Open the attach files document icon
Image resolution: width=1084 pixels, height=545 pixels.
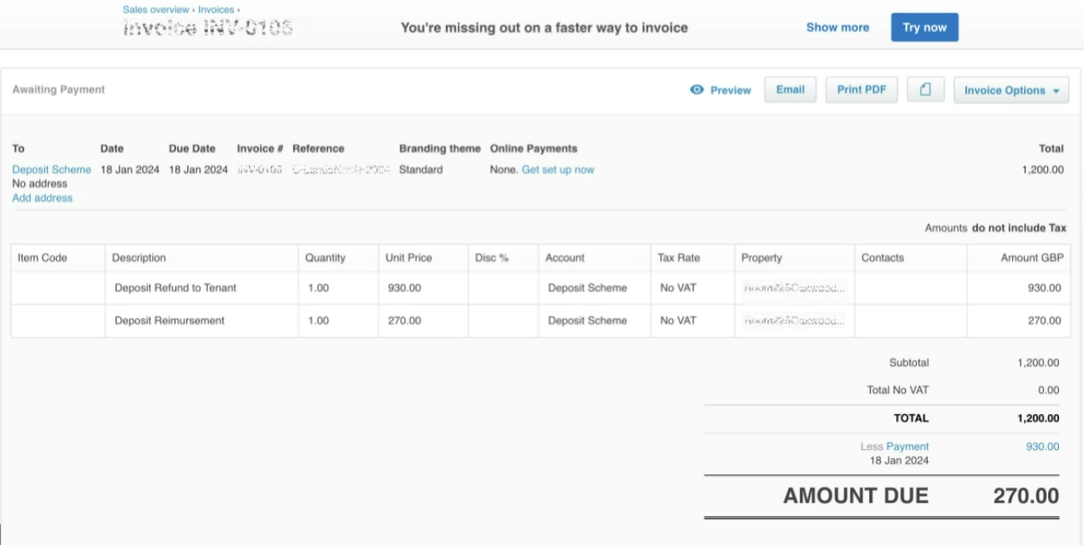(924, 89)
